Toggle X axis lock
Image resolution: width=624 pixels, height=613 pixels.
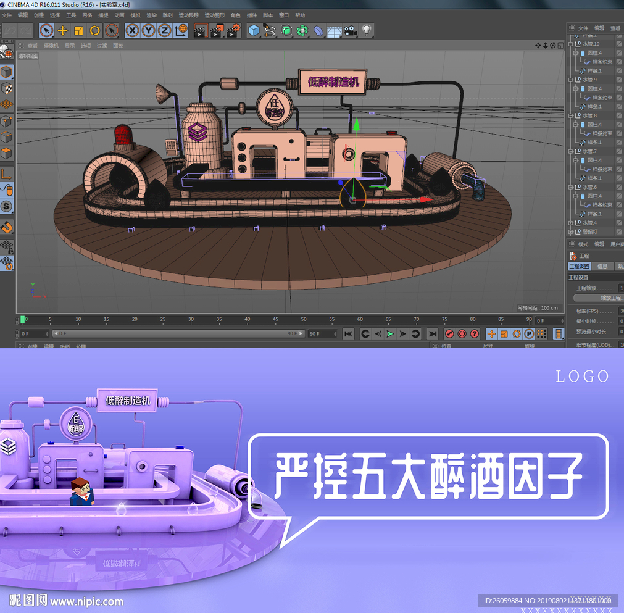132,30
